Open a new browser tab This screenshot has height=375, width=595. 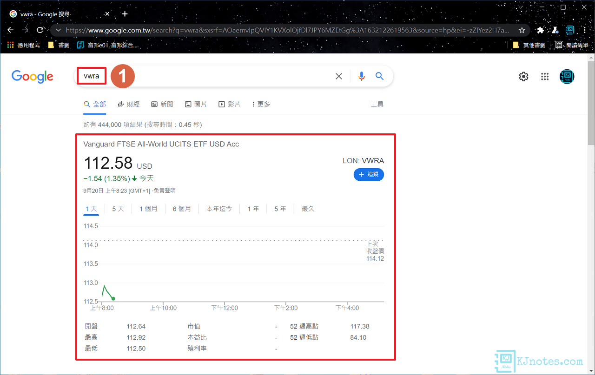(125, 14)
